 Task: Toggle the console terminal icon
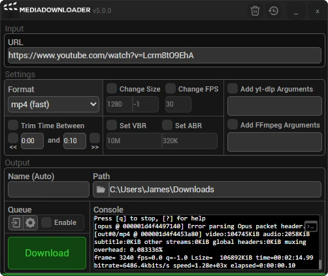311,226
